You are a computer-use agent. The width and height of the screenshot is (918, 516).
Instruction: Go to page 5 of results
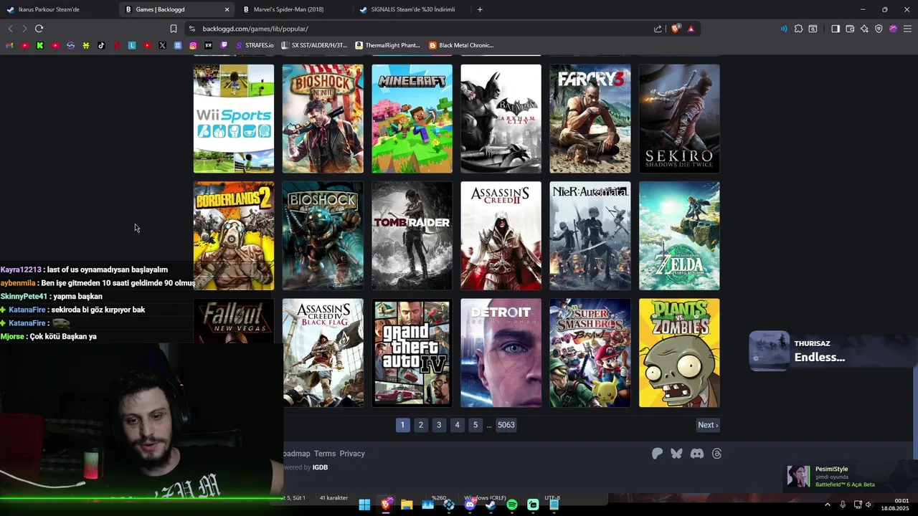(475, 425)
